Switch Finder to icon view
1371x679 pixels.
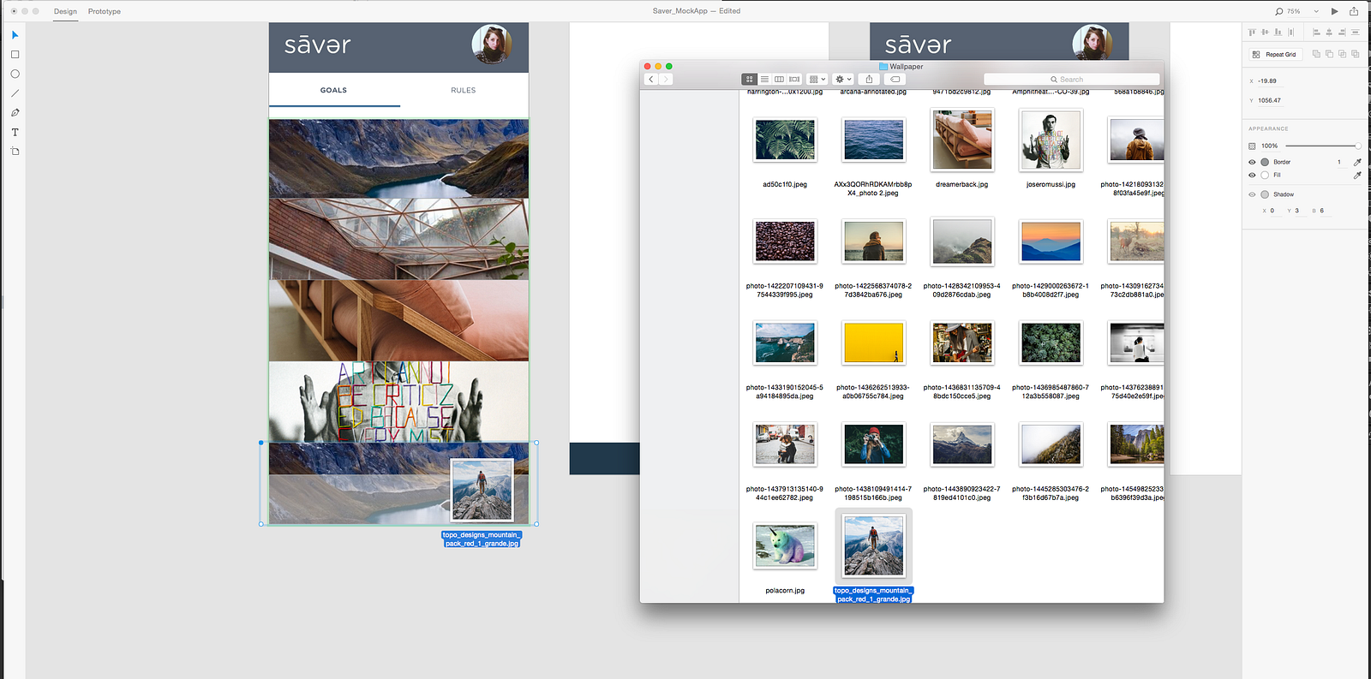(749, 80)
